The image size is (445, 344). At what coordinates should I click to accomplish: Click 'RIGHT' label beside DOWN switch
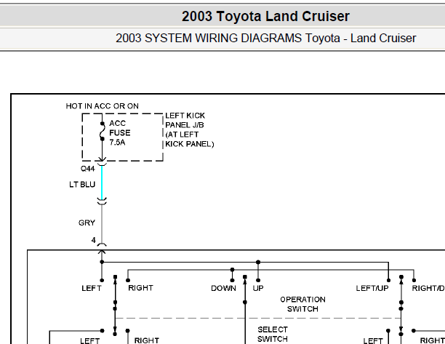click(x=140, y=288)
